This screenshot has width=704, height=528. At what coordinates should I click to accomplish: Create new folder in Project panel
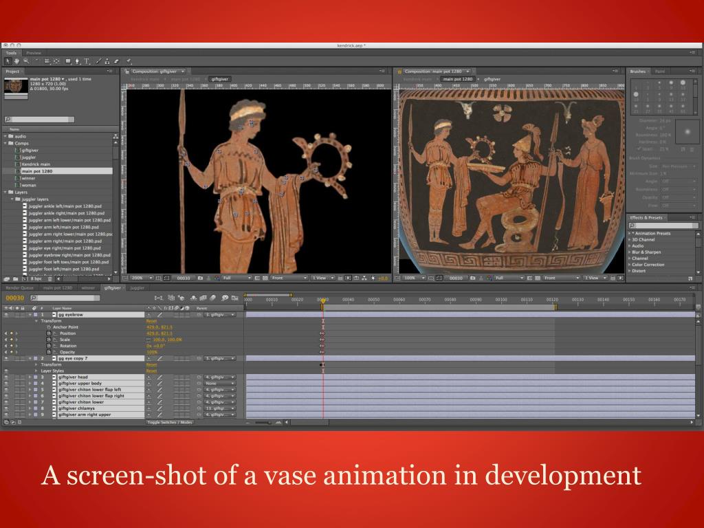click(x=15, y=279)
